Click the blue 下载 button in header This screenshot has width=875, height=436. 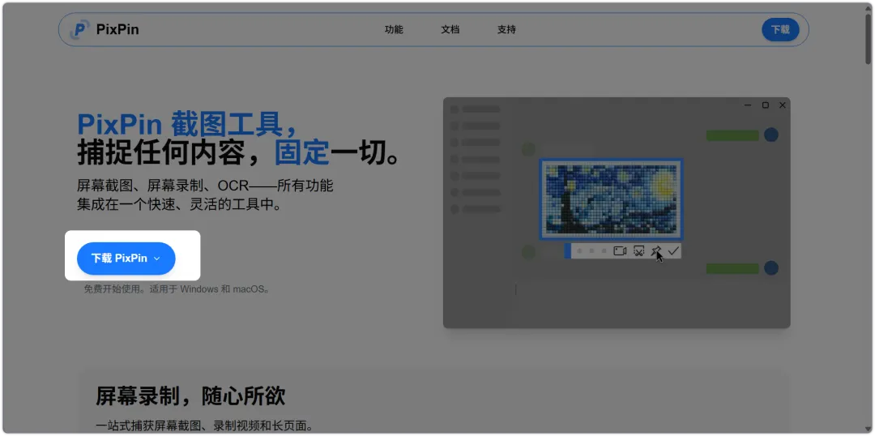pyautogui.click(x=780, y=30)
